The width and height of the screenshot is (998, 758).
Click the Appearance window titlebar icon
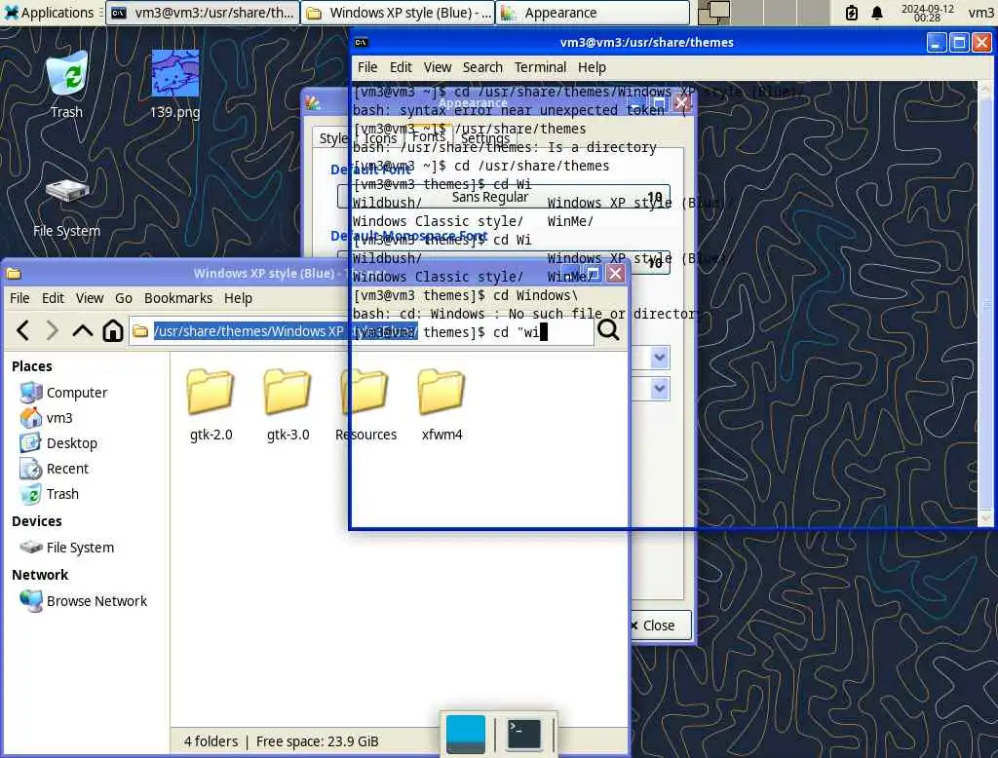pos(313,102)
